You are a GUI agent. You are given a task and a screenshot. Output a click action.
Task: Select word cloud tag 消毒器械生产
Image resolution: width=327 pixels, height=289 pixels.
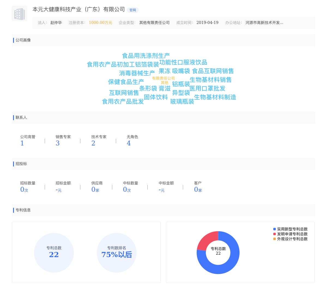[x=137, y=73]
